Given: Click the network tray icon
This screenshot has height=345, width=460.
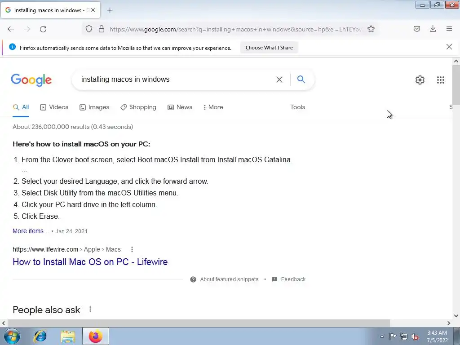Looking at the screenshot, I should coord(404,336).
